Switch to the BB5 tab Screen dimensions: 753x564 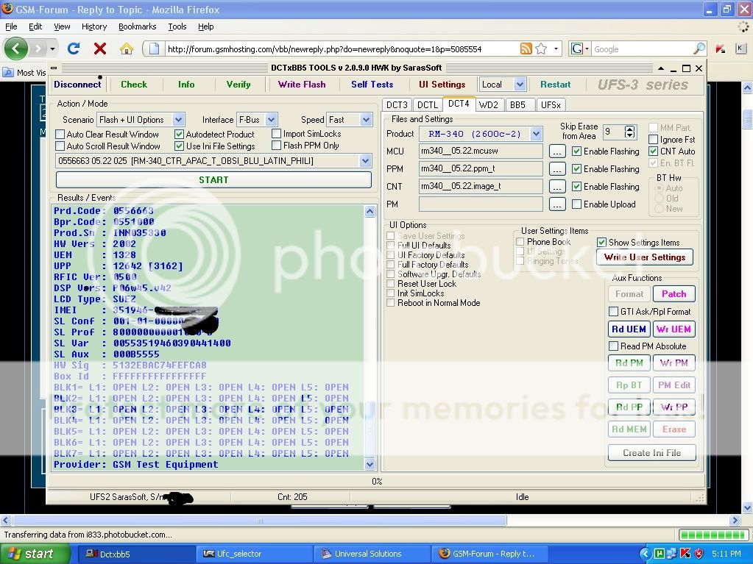[x=517, y=105]
